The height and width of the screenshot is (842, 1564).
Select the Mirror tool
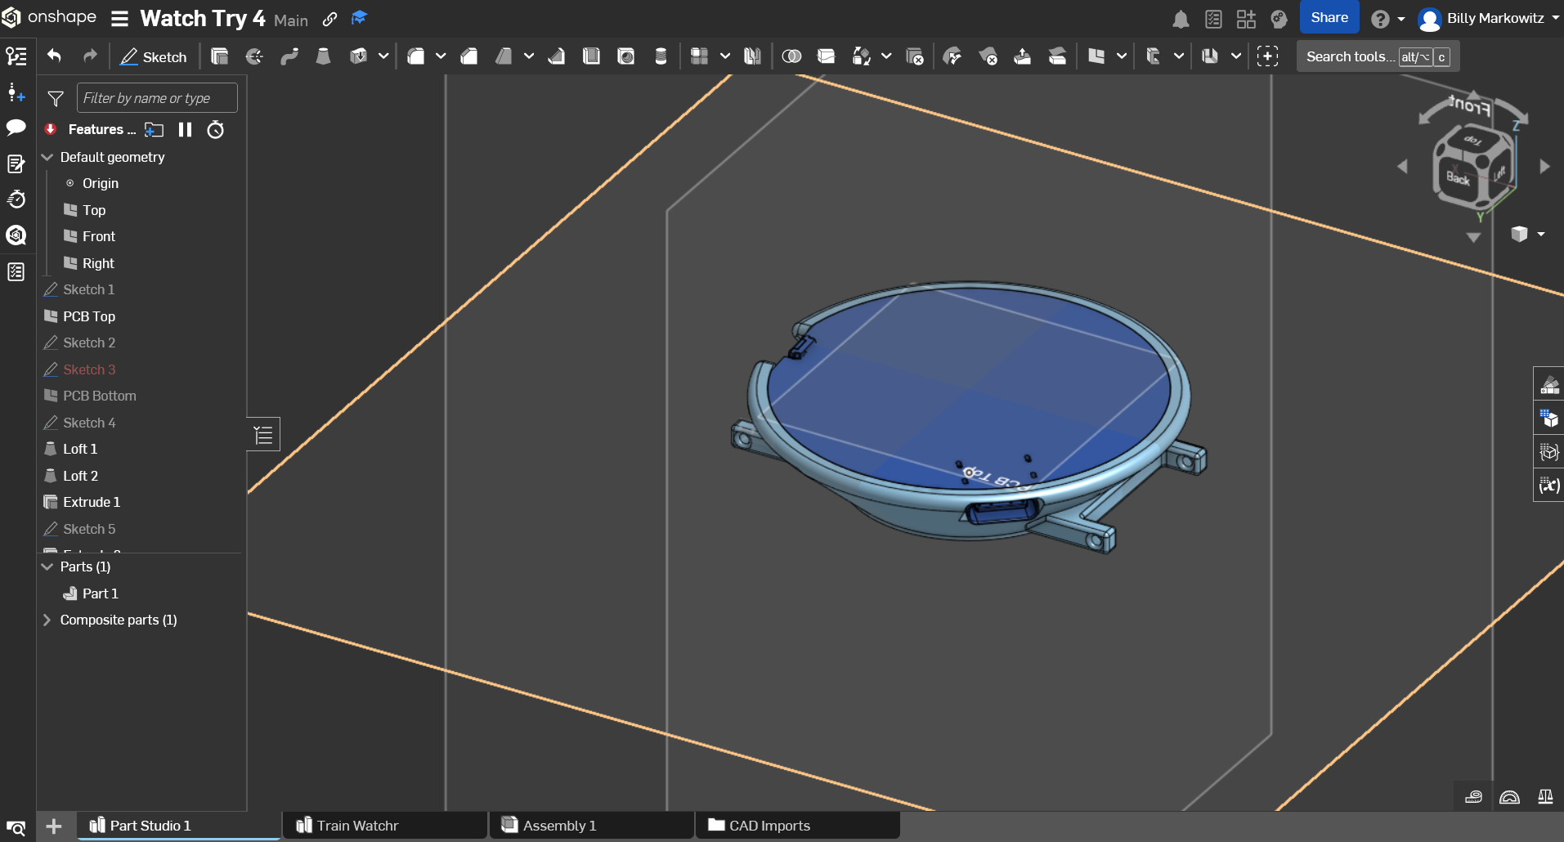coord(752,56)
